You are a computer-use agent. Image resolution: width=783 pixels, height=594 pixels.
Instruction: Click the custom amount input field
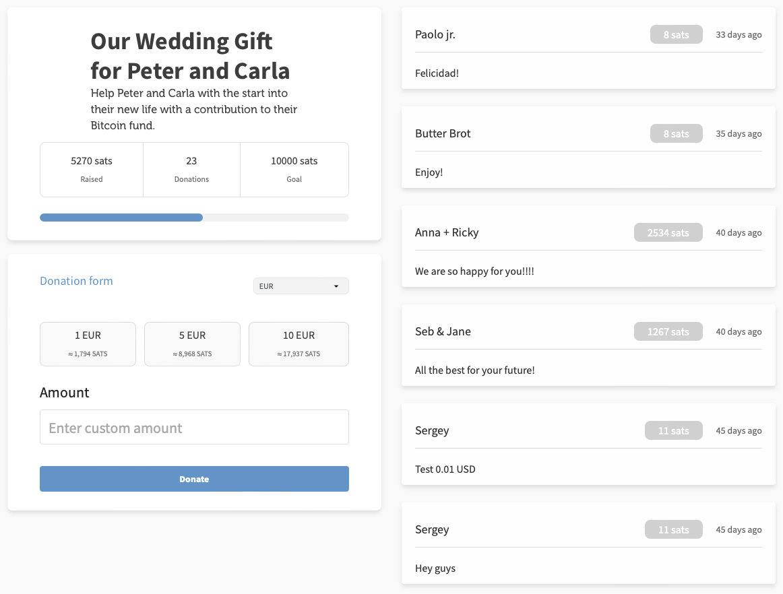[x=194, y=427]
